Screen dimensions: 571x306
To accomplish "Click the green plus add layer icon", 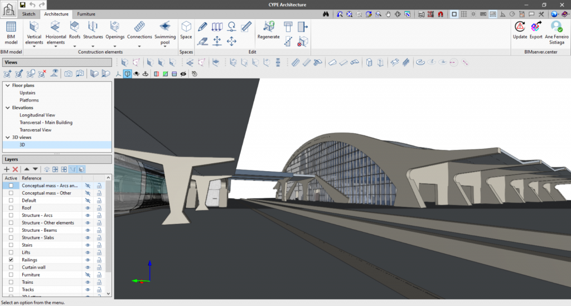I will tap(7, 169).
